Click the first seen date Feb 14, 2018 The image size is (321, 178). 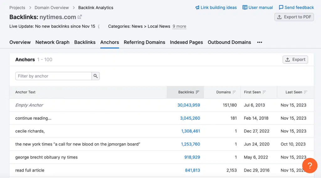pyautogui.click(x=256, y=118)
